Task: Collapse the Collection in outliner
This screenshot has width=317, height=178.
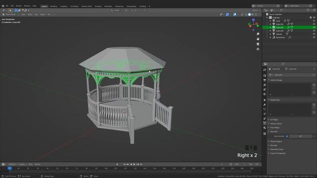Action: tap(267, 18)
